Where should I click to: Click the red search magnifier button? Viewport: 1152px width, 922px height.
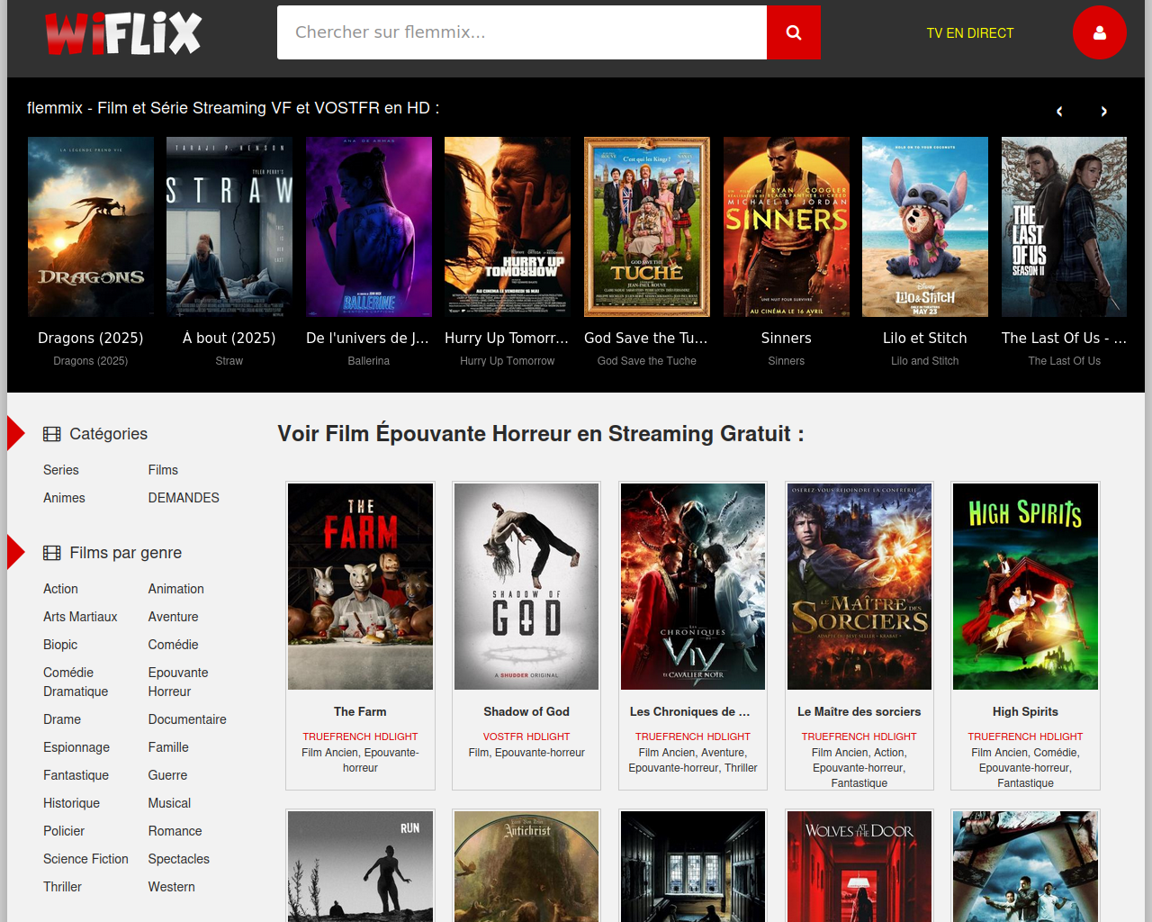tap(793, 32)
